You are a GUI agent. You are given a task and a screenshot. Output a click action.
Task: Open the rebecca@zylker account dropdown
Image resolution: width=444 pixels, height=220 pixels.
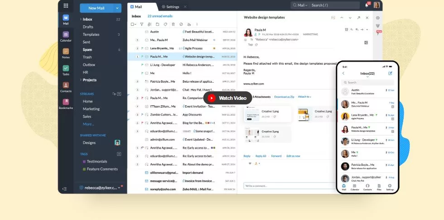119,188
